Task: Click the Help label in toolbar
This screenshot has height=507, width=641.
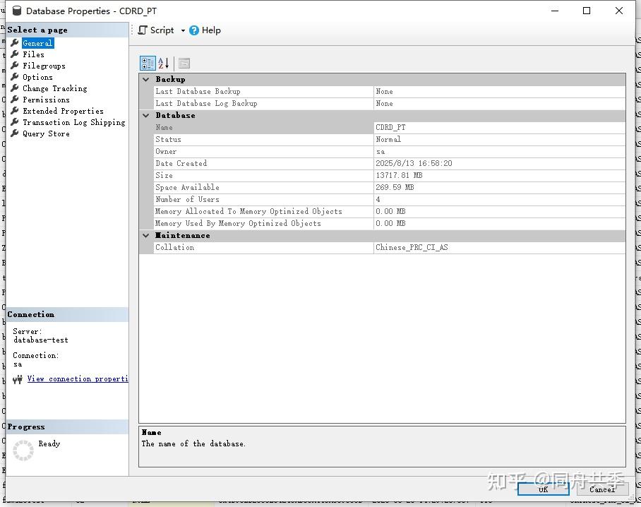Action: [x=211, y=30]
